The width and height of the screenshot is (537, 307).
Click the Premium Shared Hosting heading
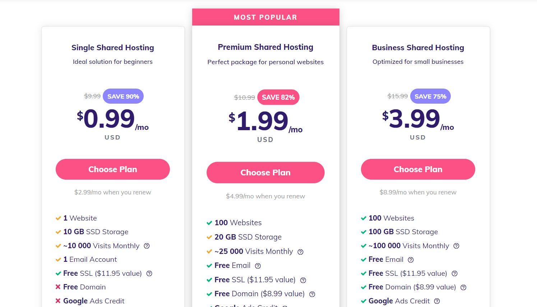point(265,47)
